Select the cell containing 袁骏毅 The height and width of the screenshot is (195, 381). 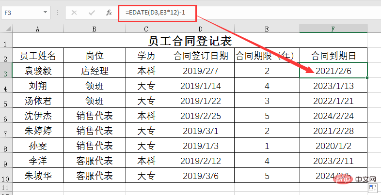coord(38,70)
